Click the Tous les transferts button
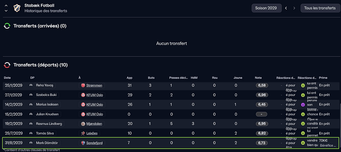The image size is (341, 152). (320, 8)
